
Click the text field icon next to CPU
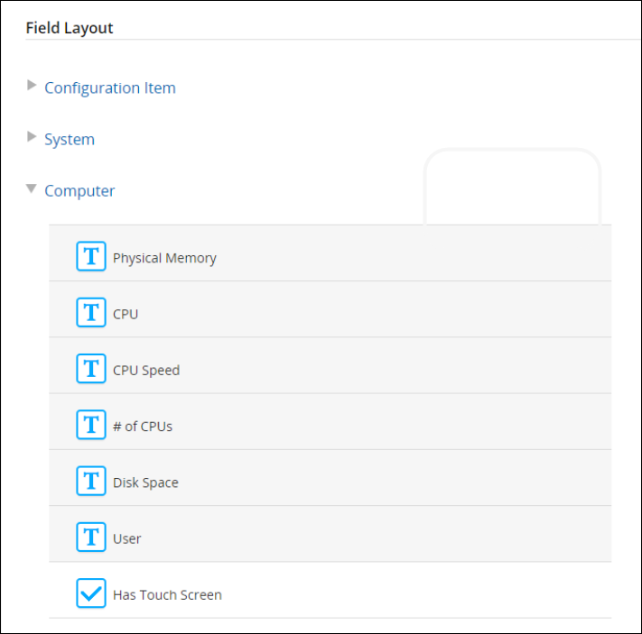click(x=90, y=313)
